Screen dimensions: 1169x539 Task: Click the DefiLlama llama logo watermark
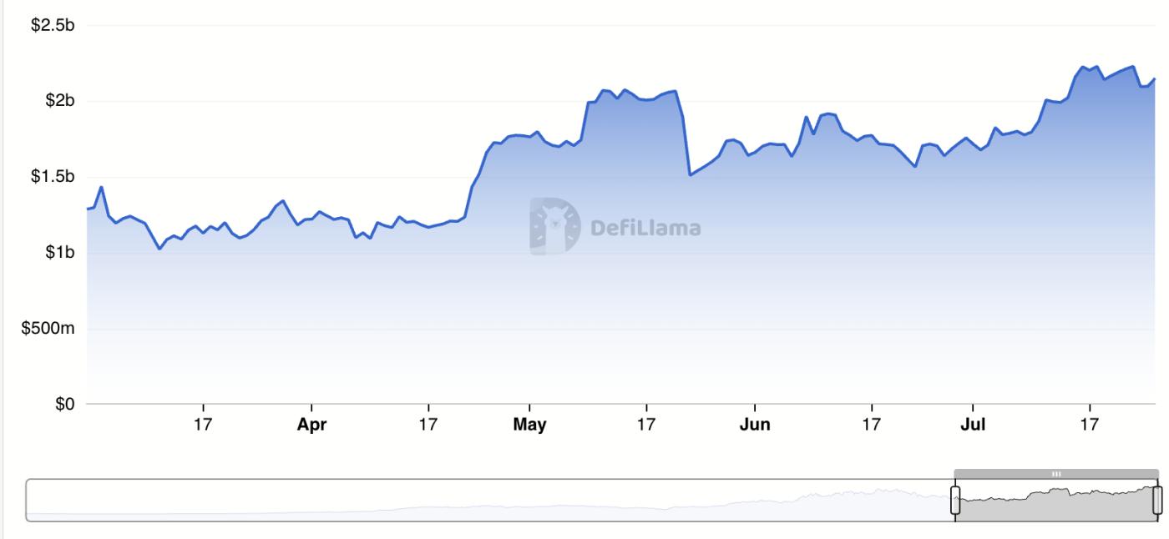[x=554, y=226]
